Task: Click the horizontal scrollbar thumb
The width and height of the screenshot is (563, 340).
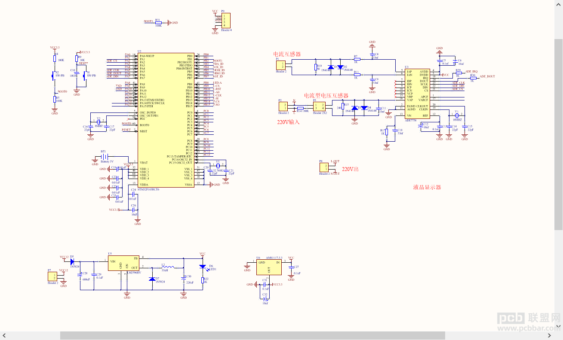Action: 252,336
